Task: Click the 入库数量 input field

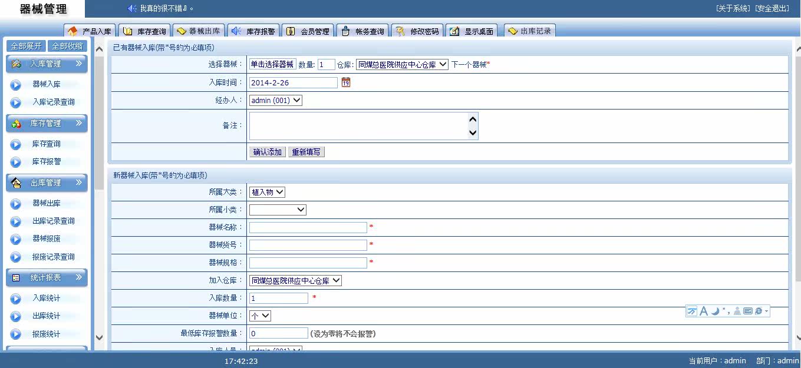Action: [x=279, y=299]
